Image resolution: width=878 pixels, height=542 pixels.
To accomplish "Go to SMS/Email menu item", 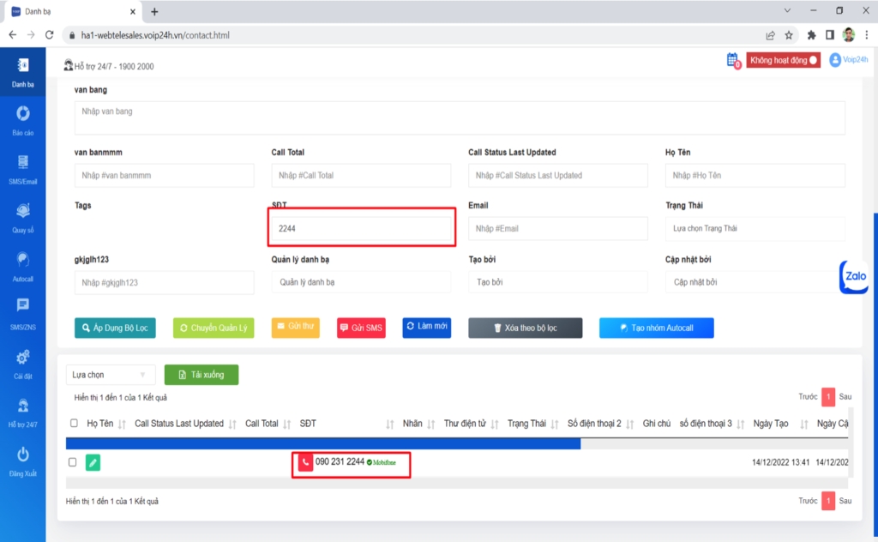I will click(23, 168).
